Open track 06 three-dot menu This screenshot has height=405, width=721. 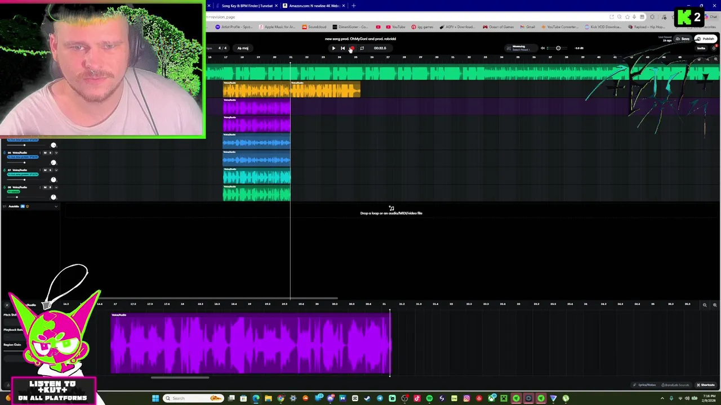[x=40, y=152]
